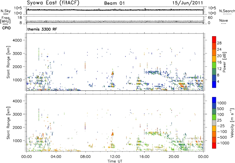235x163 pixels.
Task: Click the 3000 tick on velocity panel axis
Action: [x=17, y=114]
